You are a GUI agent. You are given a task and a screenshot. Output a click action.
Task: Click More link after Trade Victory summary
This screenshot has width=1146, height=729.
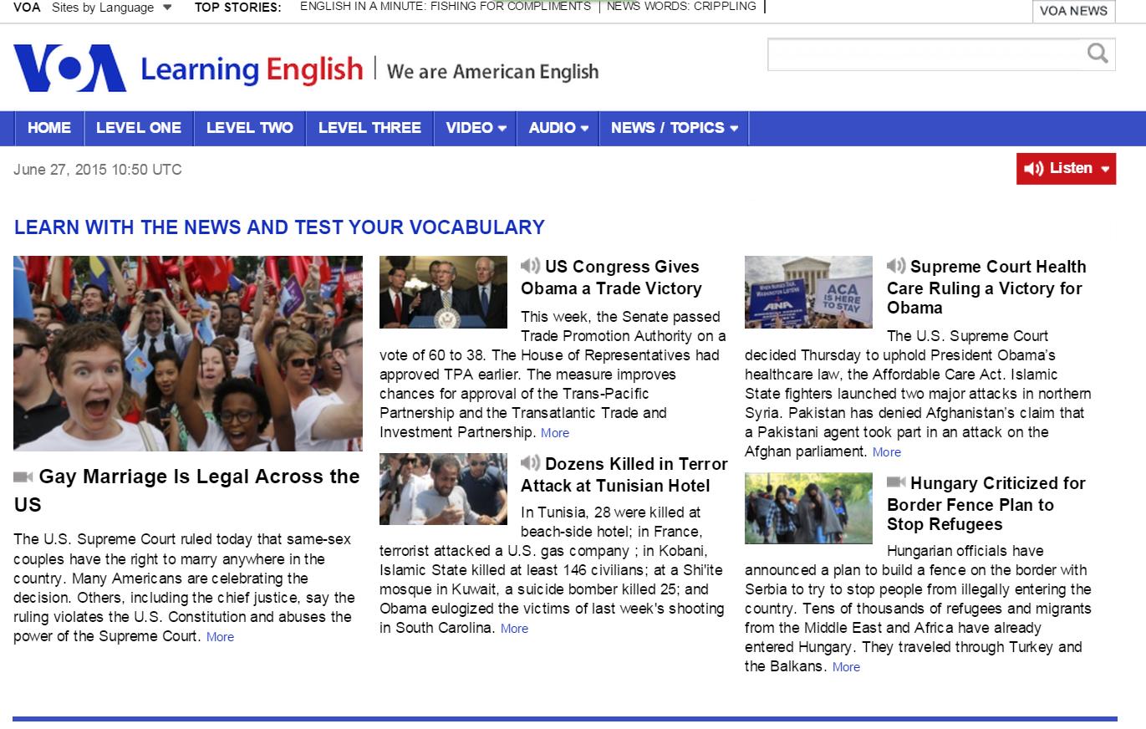(x=555, y=433)
